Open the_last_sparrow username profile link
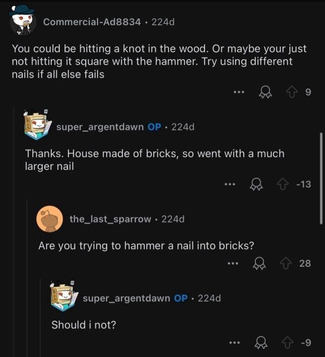Viewport: 325px width, 357px height. pyautogui.click(x=110, y=219)
